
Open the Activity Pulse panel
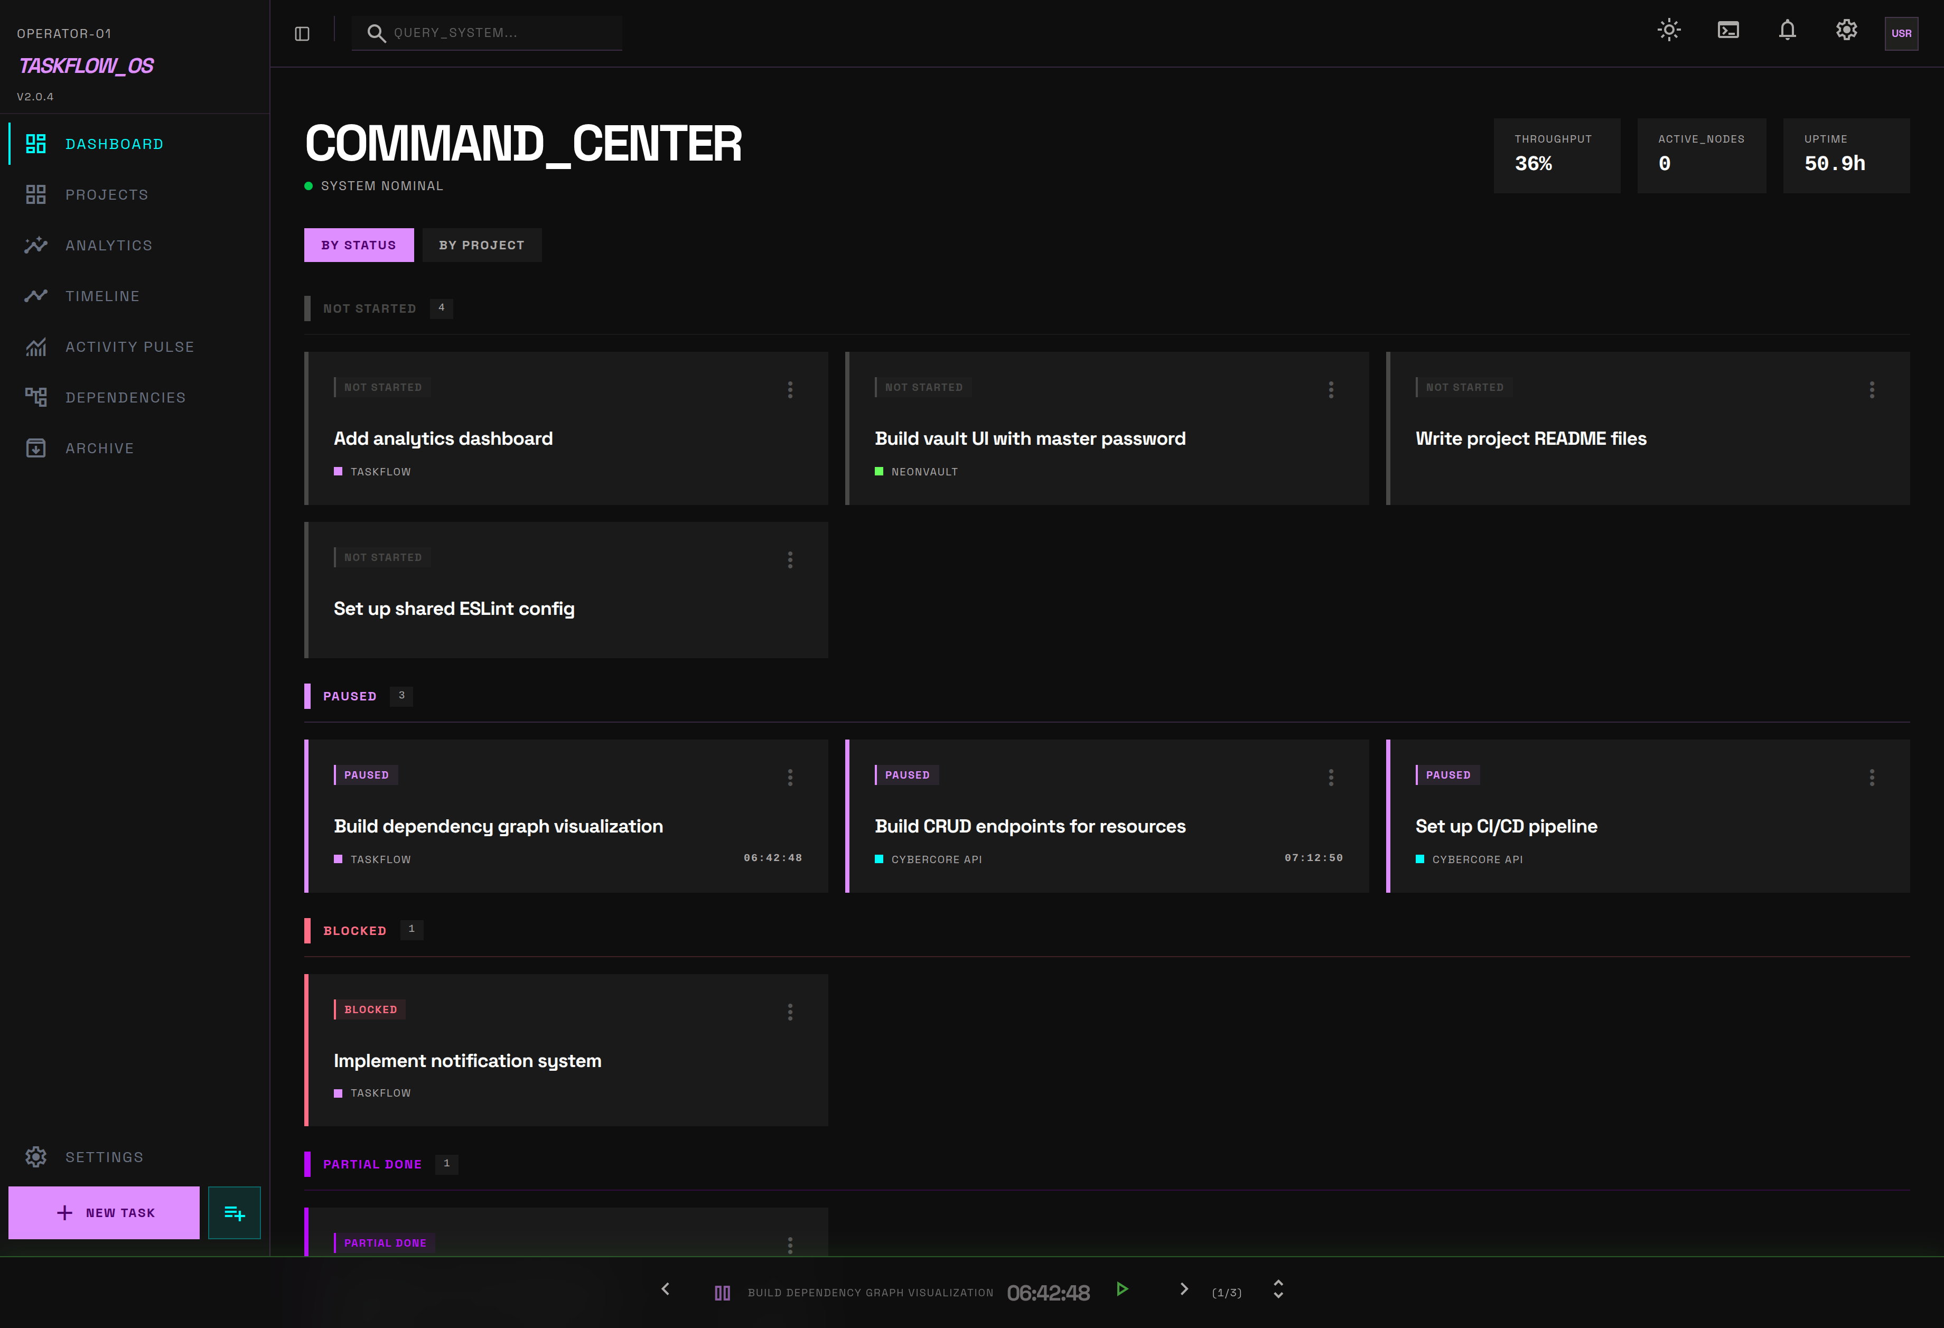129,346
